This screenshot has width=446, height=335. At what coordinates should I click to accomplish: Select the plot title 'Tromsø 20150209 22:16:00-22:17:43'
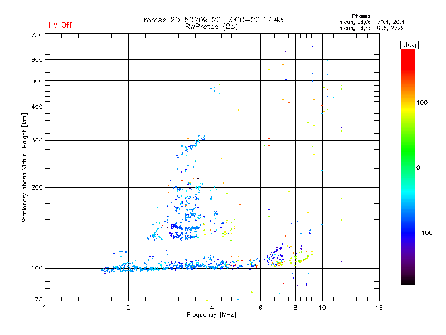coord(212,20)
